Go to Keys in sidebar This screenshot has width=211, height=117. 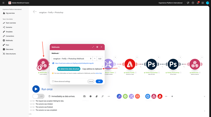pos(6,45)
